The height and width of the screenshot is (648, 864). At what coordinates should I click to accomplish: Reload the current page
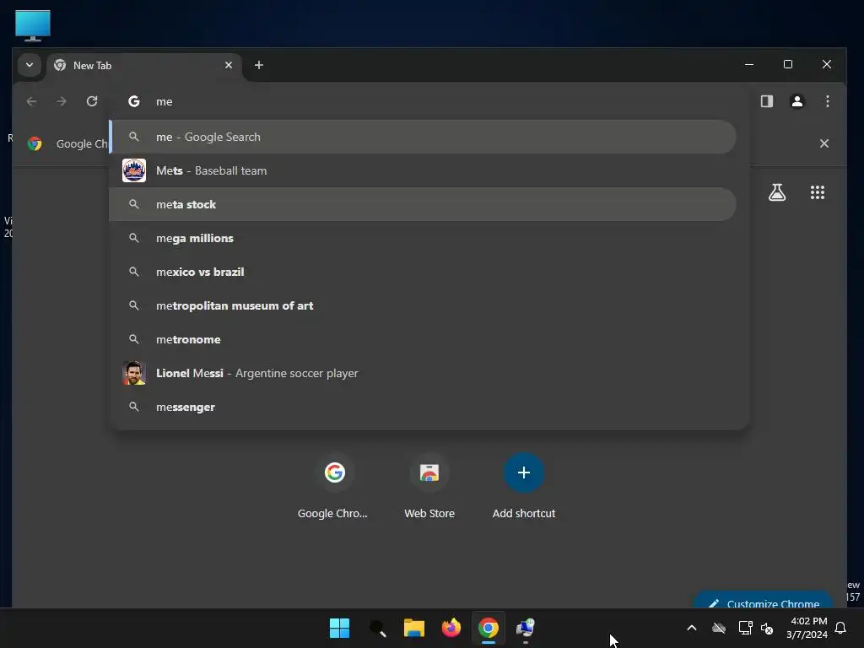[92, 101]
